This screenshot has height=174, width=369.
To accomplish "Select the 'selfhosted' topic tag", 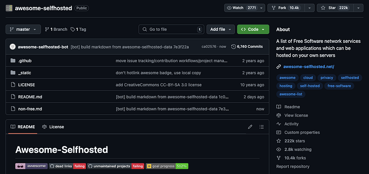I will (350, 78).
